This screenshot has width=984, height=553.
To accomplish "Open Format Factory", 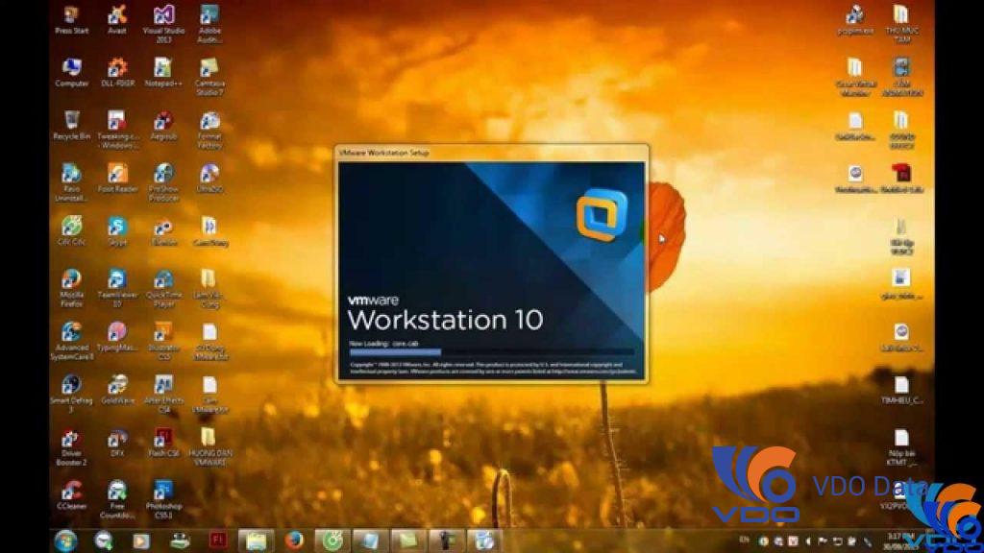I will [x=208, y=123].
